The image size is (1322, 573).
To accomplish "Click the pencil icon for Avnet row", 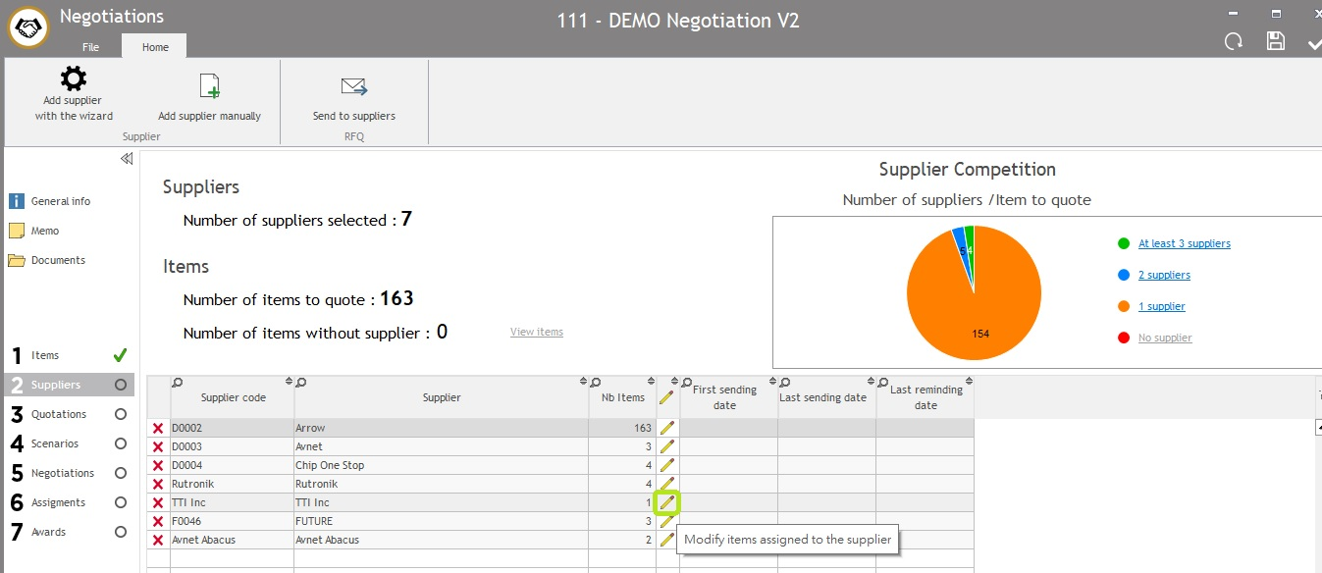I will (667, 447).
